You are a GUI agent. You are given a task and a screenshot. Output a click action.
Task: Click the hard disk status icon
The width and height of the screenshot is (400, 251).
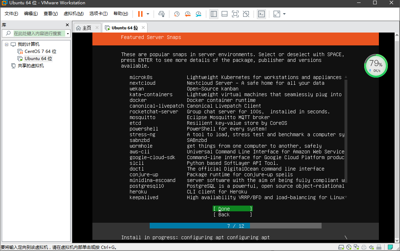pyautogui.click(x=341, y=247)
